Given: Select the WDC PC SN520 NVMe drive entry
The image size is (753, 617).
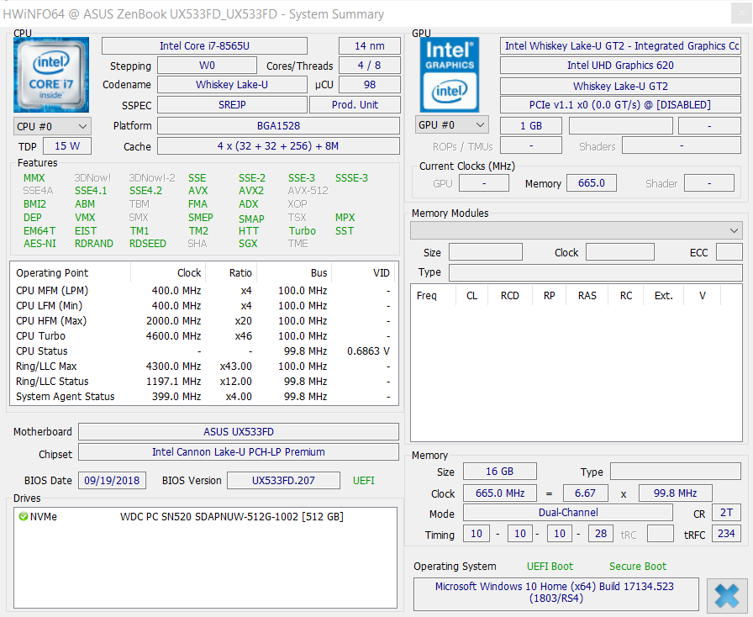Looking at the screenshot, I should (205, 517).
